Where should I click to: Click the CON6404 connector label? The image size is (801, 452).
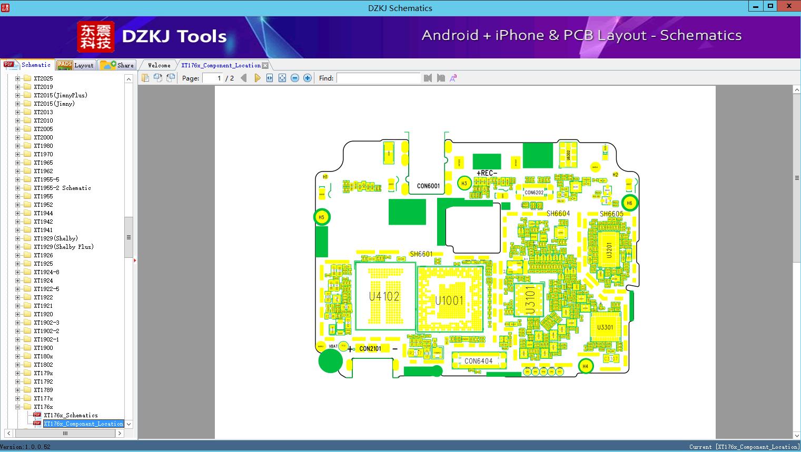pyautogui.click(x=478, y=361)
